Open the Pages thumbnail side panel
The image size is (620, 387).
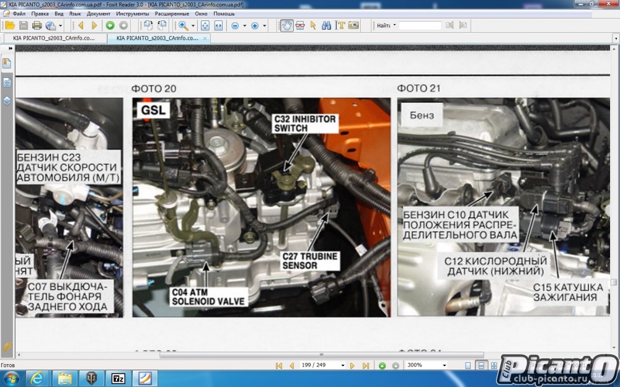[7, 82]
